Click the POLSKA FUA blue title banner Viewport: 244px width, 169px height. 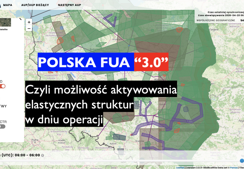click(85, 62)
